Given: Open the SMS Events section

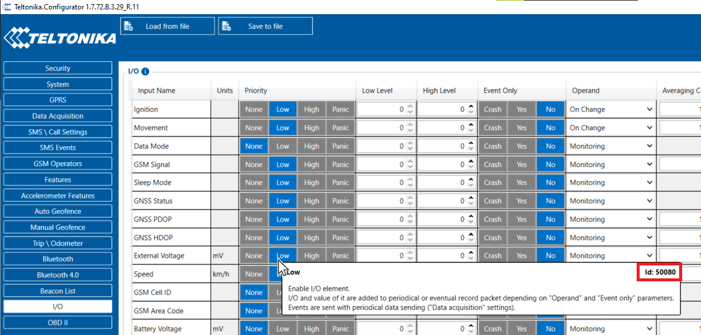Looking at the screenshot, I should point(58,148).
